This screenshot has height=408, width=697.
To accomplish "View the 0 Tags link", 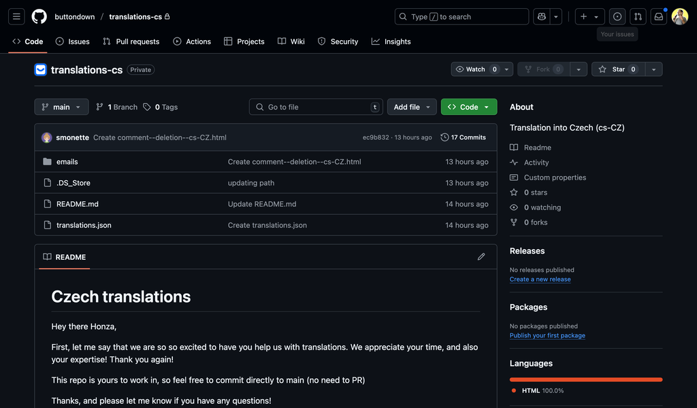I will tap(161, 107).
